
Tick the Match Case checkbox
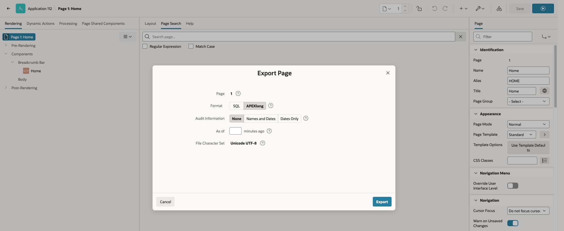pyautogui.click(x=191, y=46)
